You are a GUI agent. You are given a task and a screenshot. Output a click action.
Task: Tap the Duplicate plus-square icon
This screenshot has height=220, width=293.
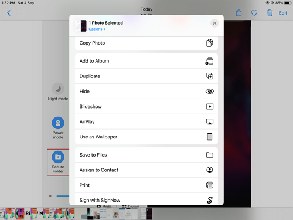210,76
